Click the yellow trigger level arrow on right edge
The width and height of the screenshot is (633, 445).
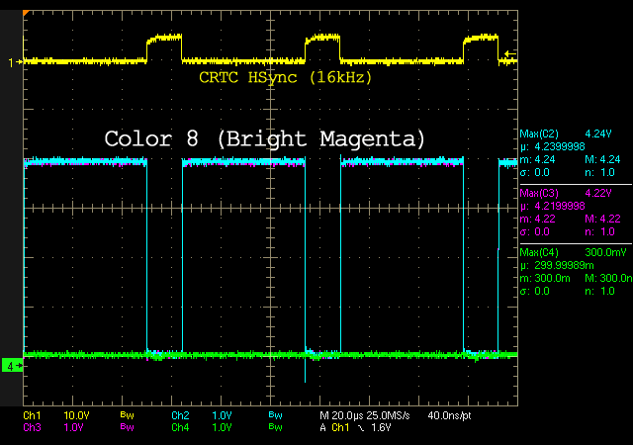pyautogui.click(x=509, y=54)
